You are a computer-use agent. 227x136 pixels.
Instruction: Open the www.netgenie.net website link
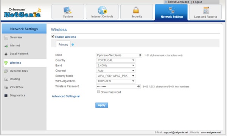[x=211, y=132]
